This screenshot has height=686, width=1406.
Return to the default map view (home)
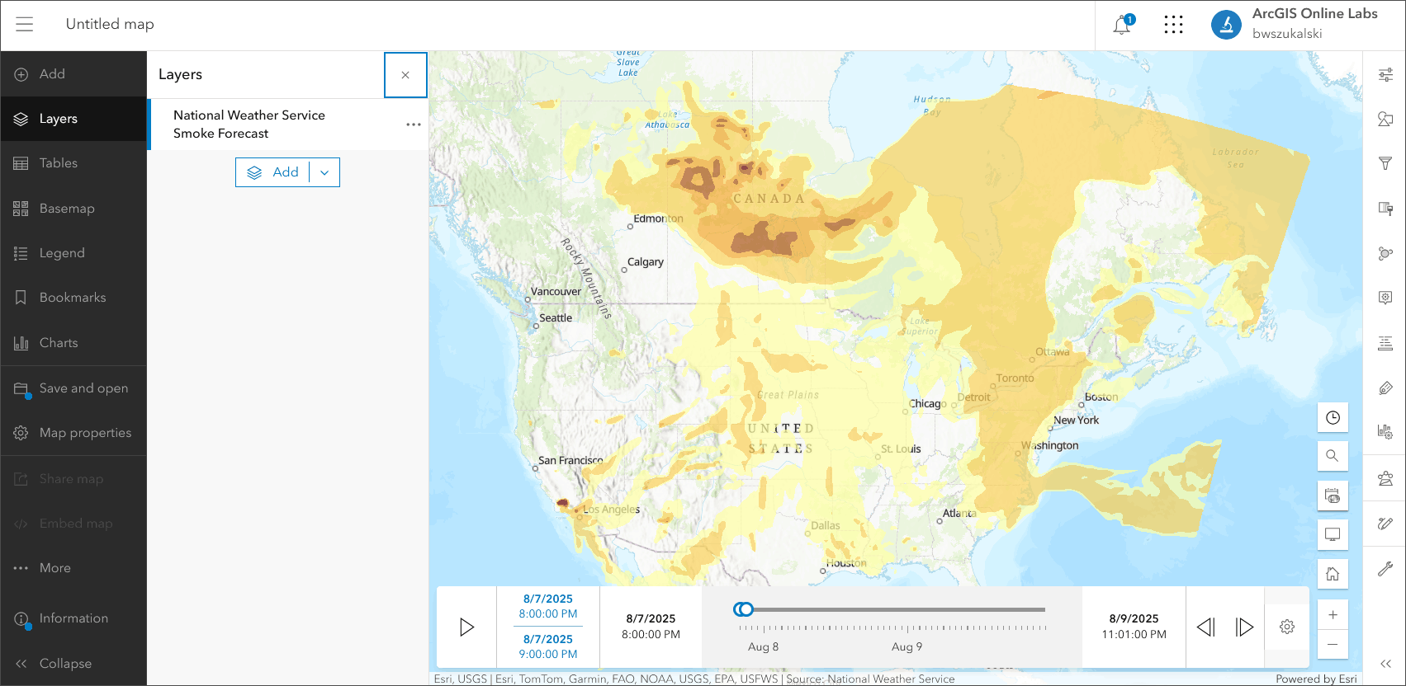tap(1333, 574)
